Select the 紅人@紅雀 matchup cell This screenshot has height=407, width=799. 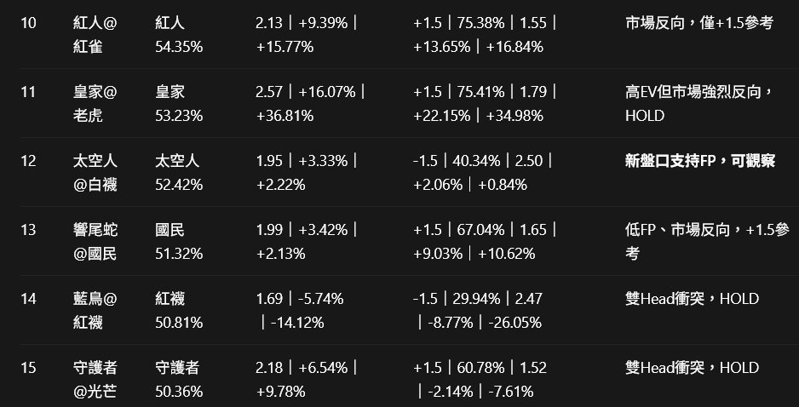[95, 35]
